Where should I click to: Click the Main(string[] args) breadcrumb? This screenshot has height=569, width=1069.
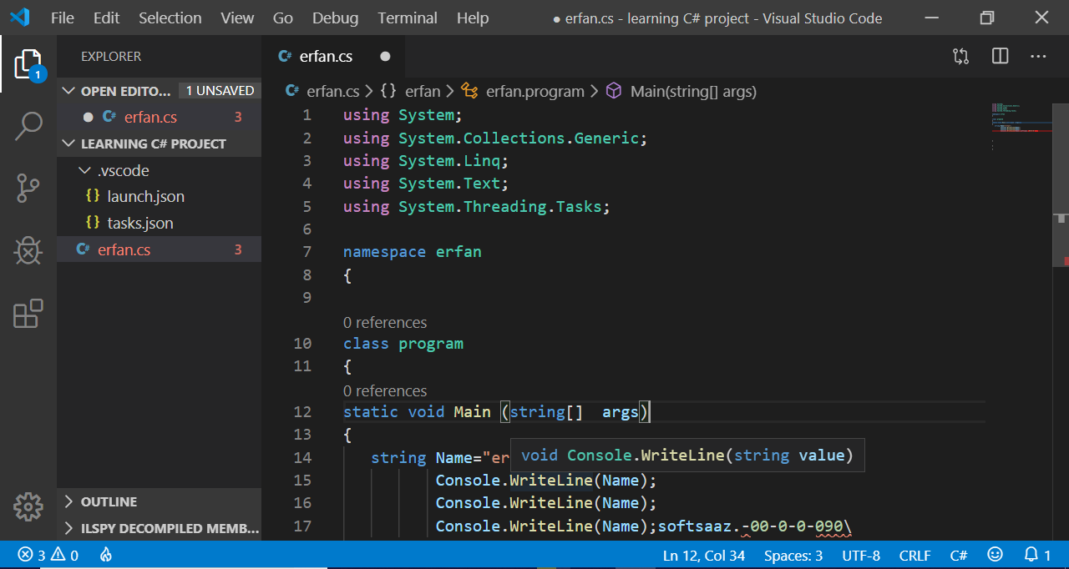click(693, 91)
